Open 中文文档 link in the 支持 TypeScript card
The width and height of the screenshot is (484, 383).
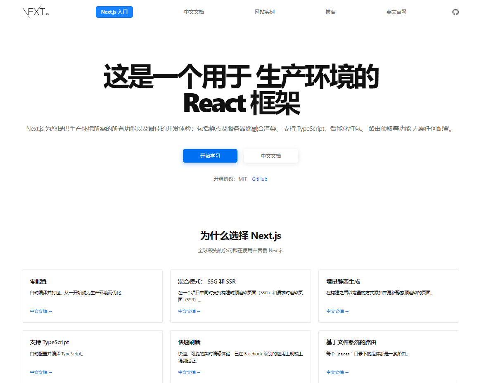(x=41, y=373)
